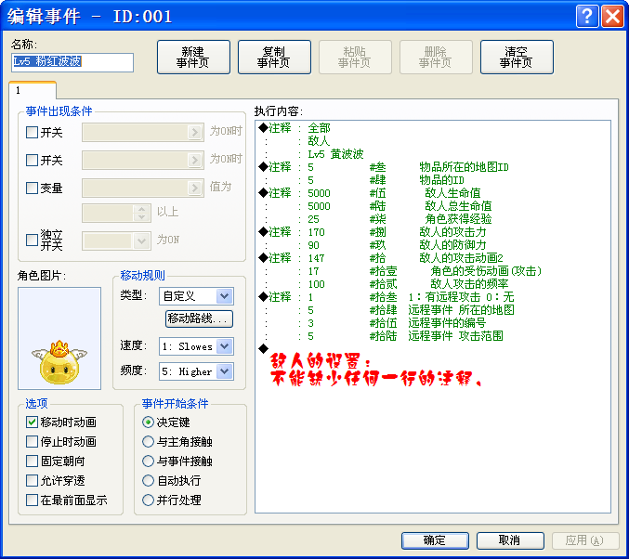629x559 pixels.
Task: Close the 编辑事件 dialog window
Action: pyautogui.click(x=612, y=17)
